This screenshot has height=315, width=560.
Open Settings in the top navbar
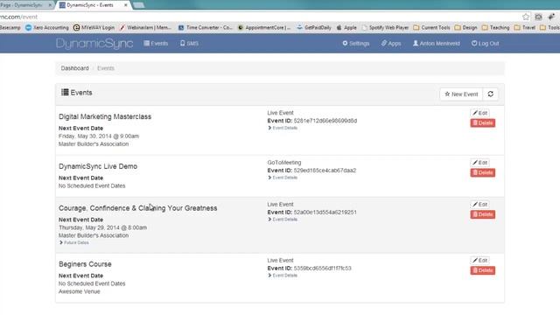point(356,43)
